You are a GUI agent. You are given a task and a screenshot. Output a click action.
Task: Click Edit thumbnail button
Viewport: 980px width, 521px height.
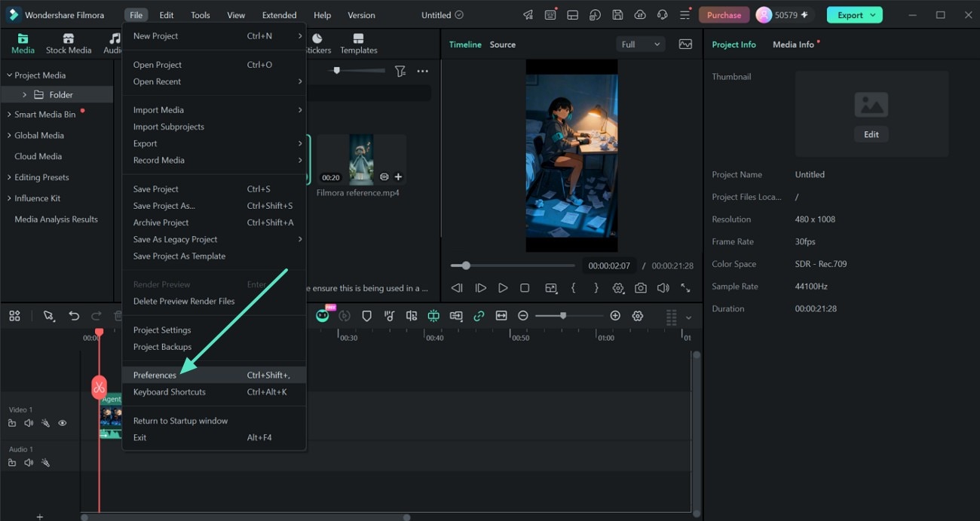pyautogui.click(x=871, y=134)
